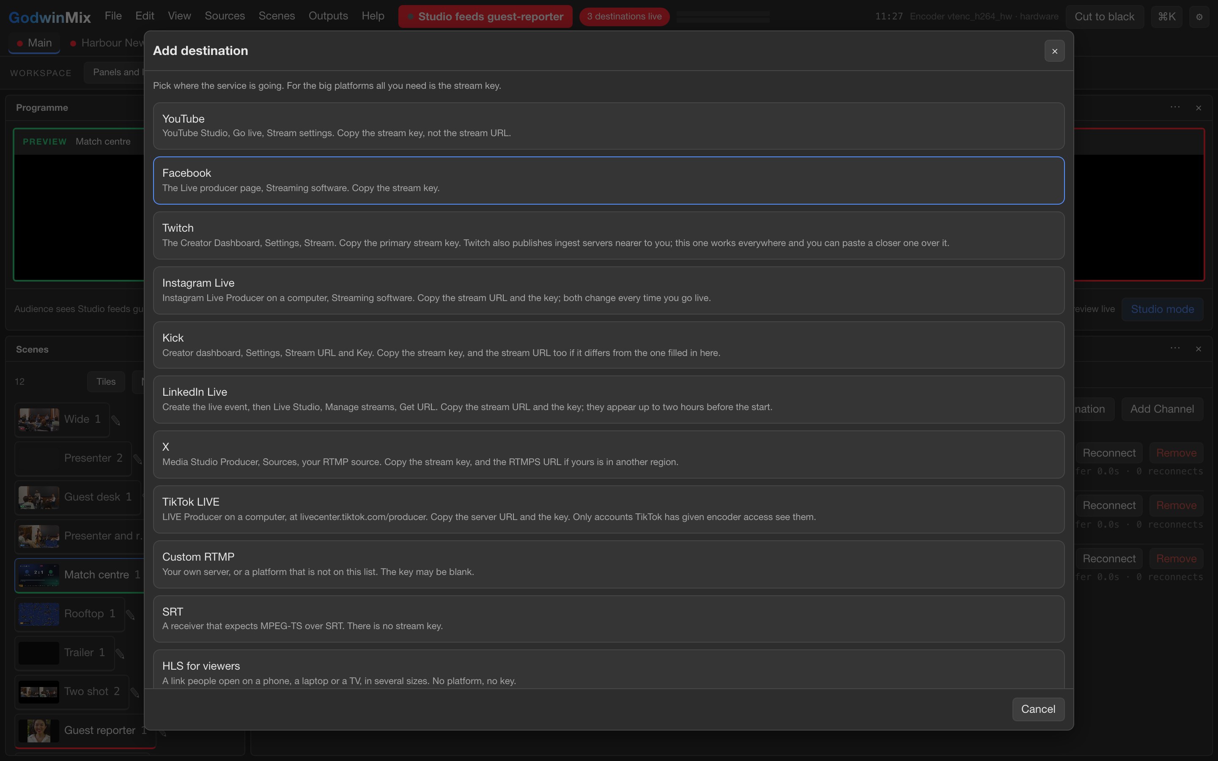Image resolution: width=1218 pixels, height=761 pixels.
Task: Open the File menu
Action: 113,16
